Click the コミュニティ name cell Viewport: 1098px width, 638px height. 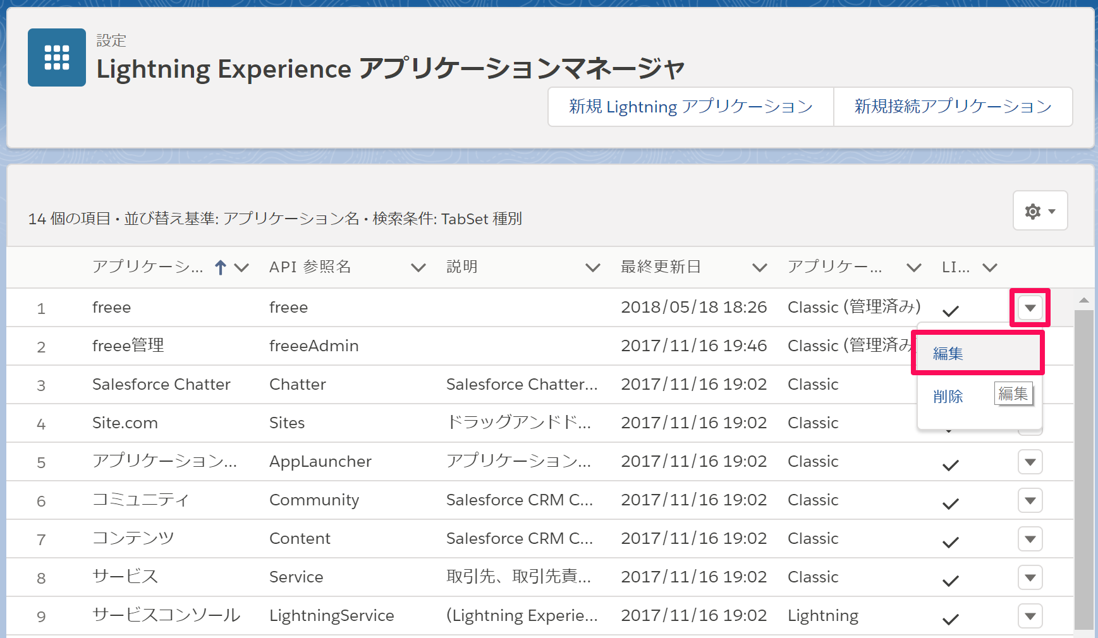[x=140, y=500]
